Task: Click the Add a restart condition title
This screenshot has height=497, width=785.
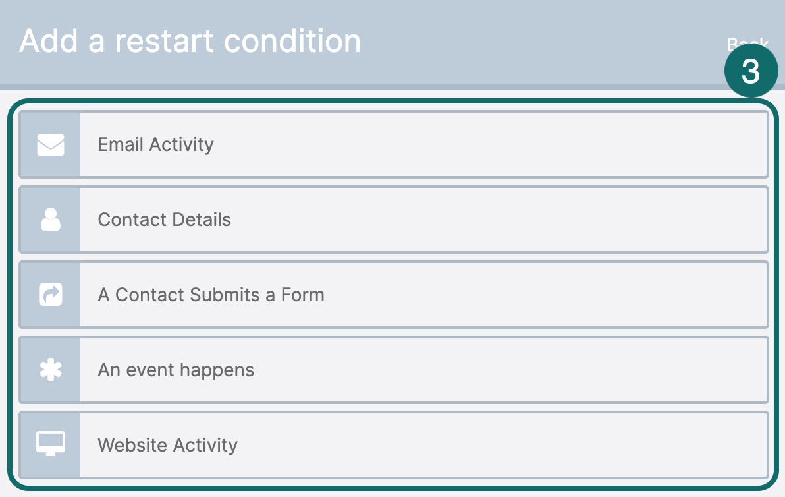Action: (x=190, y=41)
